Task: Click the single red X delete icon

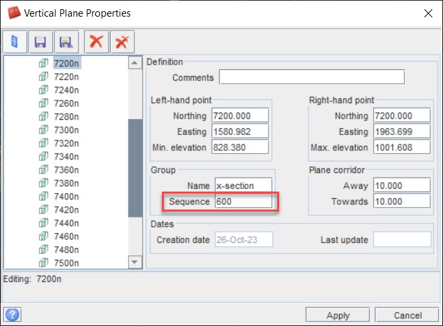Action: [96, 42]
